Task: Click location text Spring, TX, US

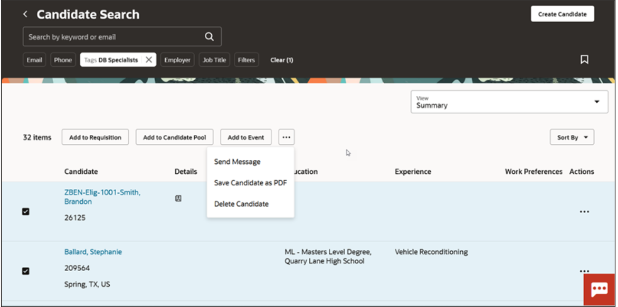Action: [87, 284]
